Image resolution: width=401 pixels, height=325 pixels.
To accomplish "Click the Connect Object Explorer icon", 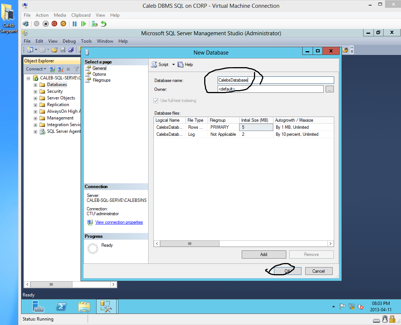I will point(52,69).
